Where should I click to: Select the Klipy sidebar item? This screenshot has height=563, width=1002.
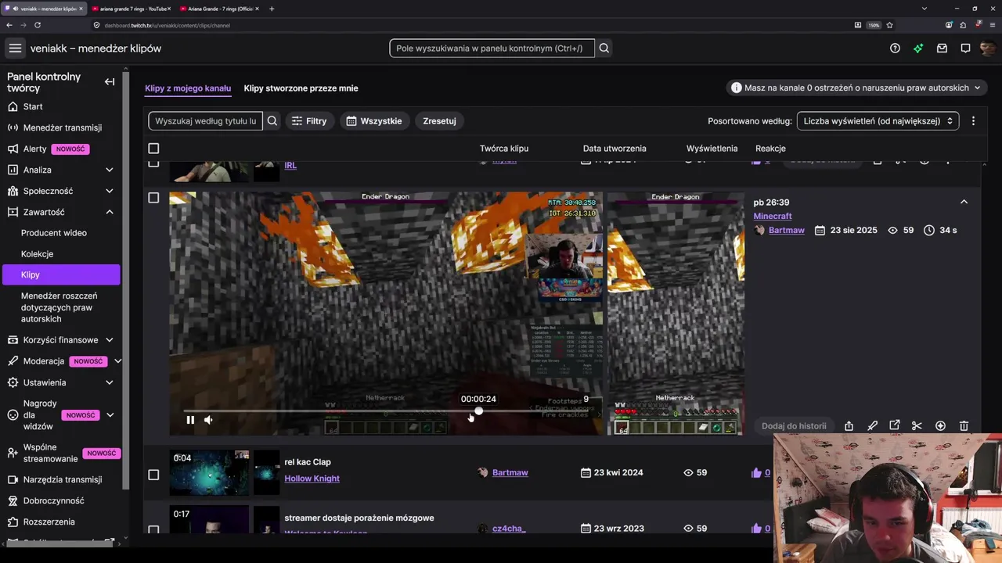[61, 274]
